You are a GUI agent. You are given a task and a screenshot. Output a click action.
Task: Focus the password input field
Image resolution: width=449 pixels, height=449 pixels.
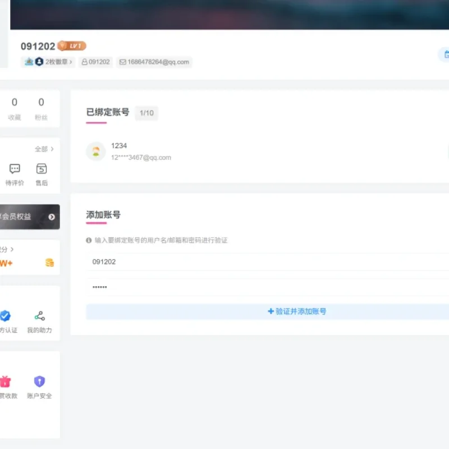tap(268, 287)
